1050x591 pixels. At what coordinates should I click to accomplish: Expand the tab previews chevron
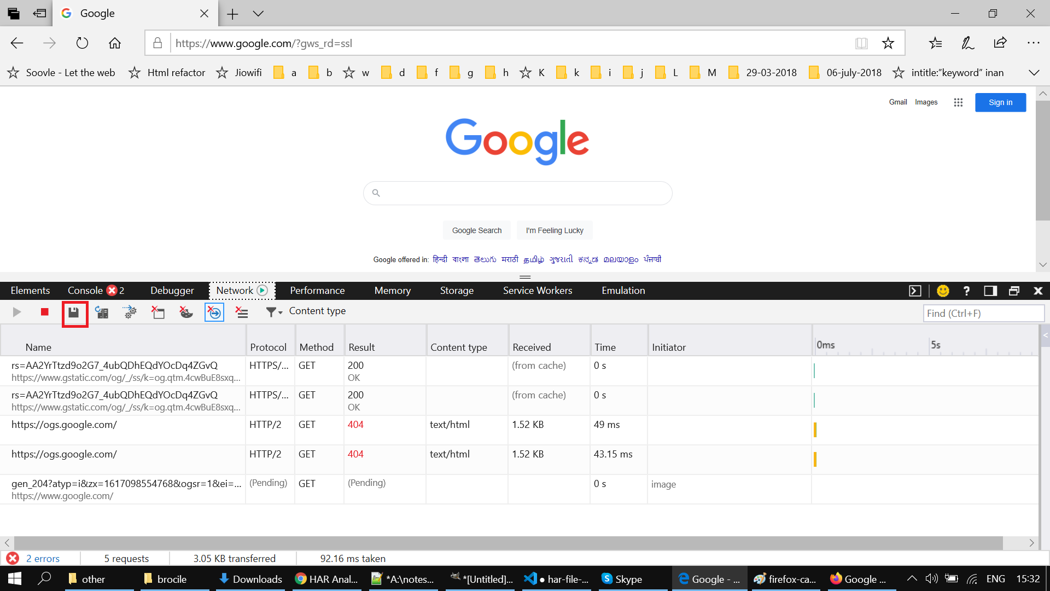(258, 14)
